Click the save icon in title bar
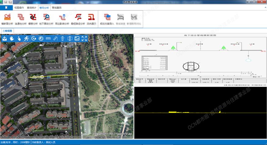 pos(6,2)
